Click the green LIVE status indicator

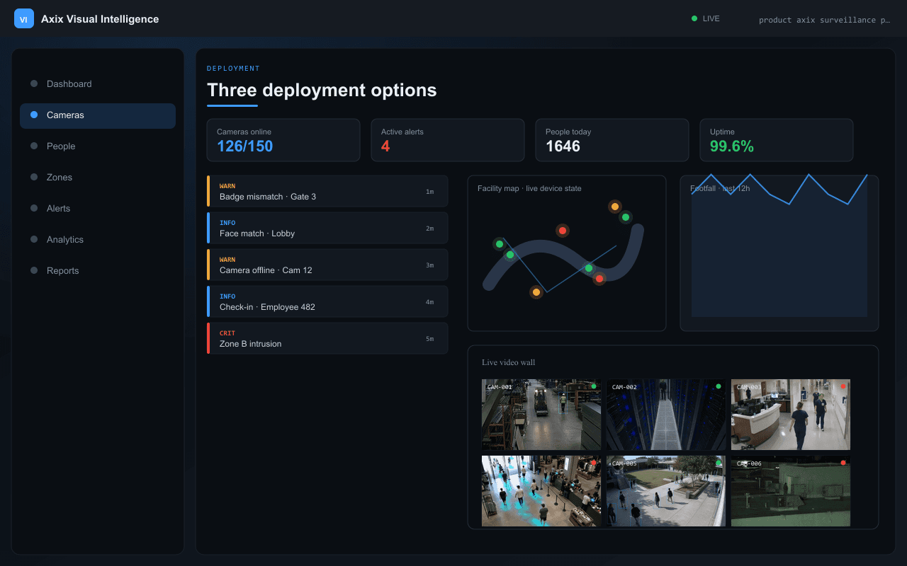tap(706, 18)
